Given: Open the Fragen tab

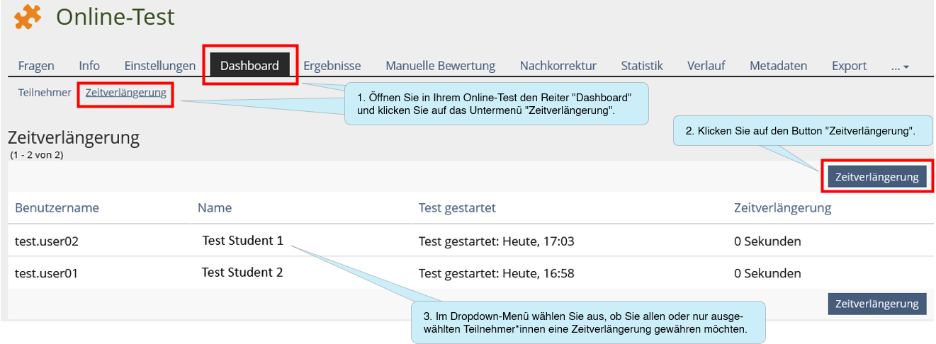Looking at the screenshot, I should tap(36, 66).
